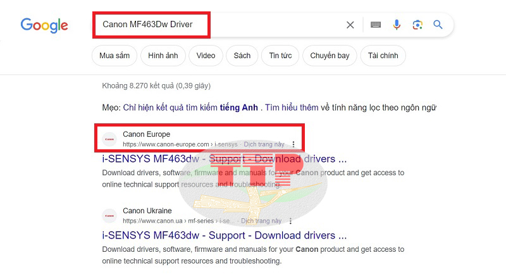Click the 'Tìm hiểu thêm' link
This screenshot has width=506, height=279.
292,108
